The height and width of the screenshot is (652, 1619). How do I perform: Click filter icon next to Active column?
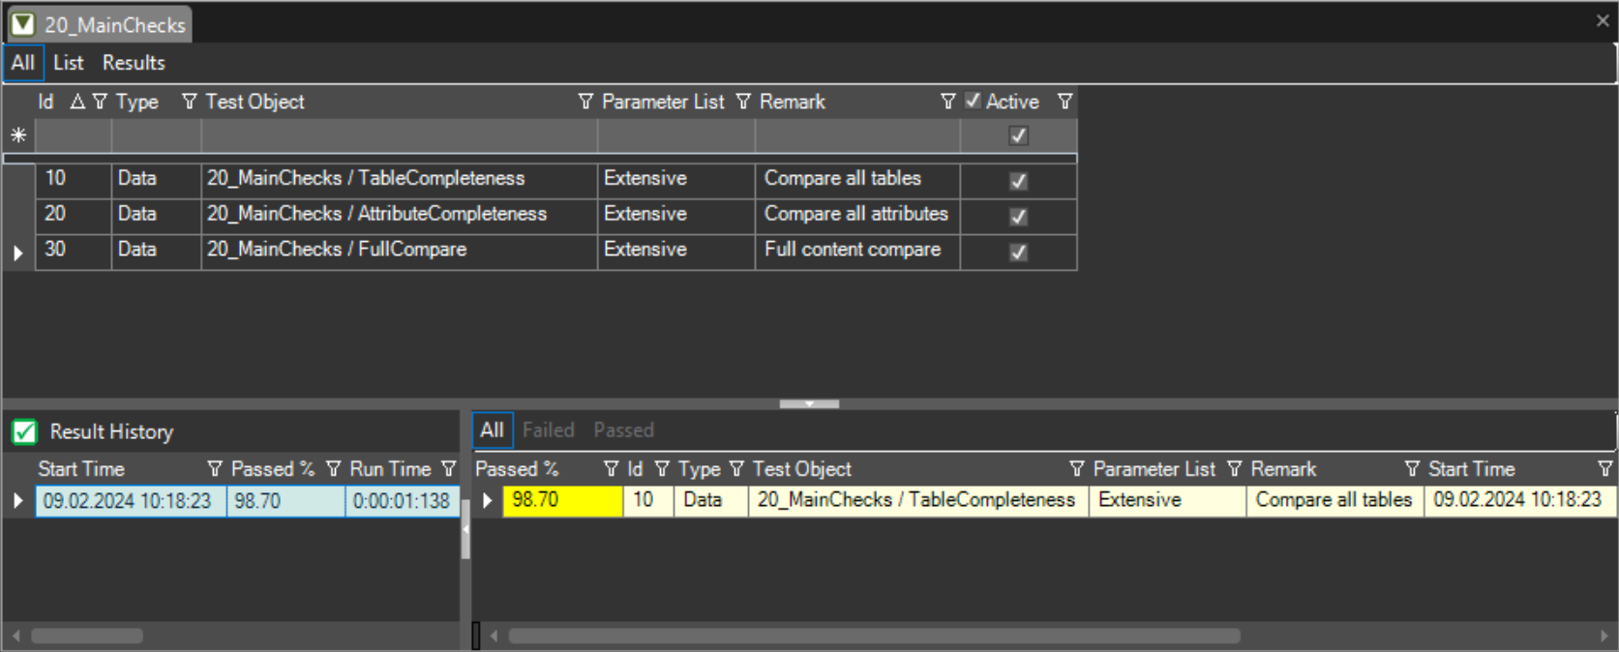(x=1064, y=102)
